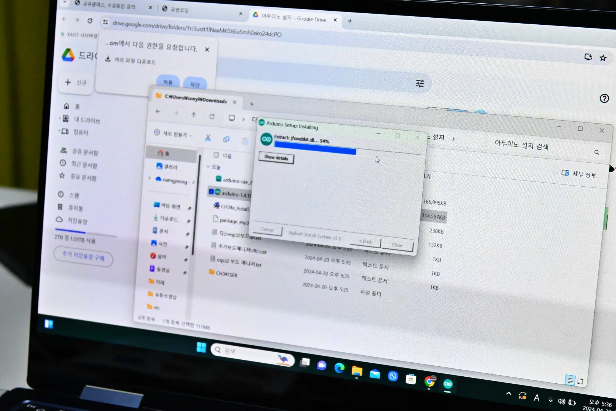616x411 pixels.
Task: Click the Chrome address bar URL
Action: coord(197,29)
